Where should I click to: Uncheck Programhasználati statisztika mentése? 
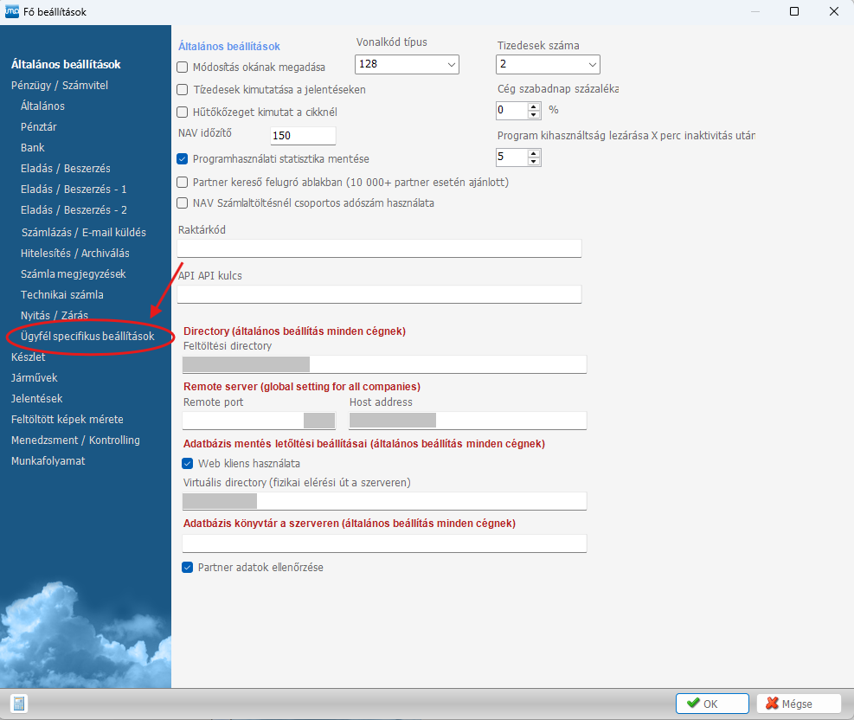click(x=183, y=159)
